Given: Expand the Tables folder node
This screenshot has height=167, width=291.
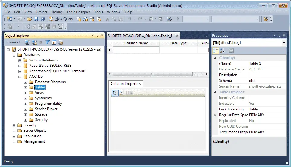Looking at the screenshot, I should click(25, 88).
